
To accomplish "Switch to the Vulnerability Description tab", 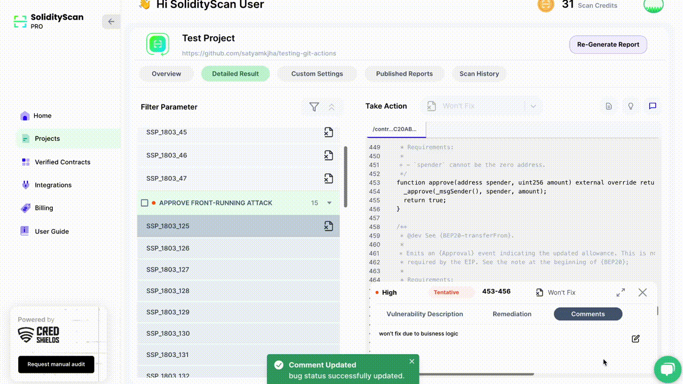I will coord(425,314).
